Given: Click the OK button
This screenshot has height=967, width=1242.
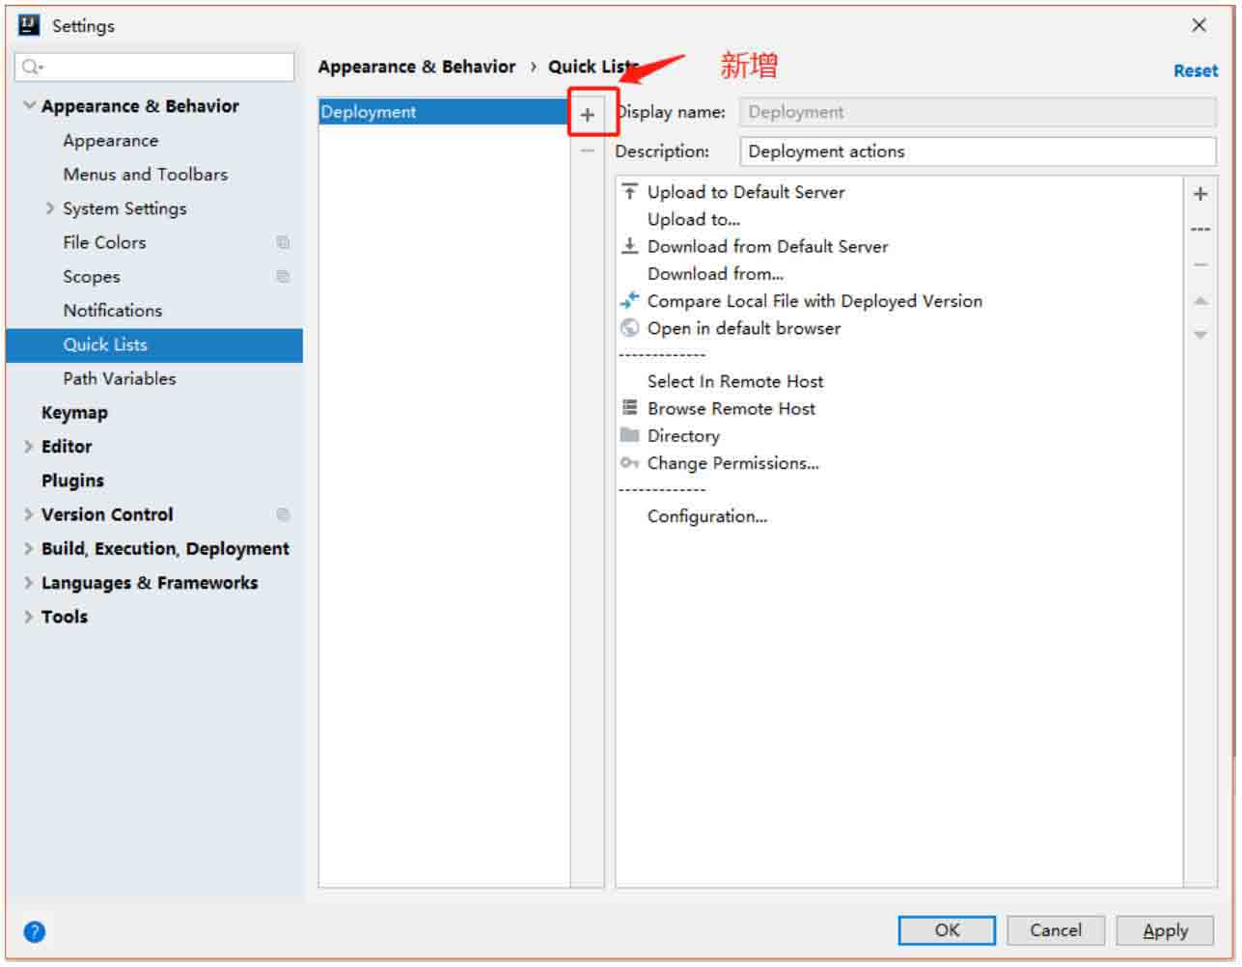Looking at the screenshot, I should [947, 930].
